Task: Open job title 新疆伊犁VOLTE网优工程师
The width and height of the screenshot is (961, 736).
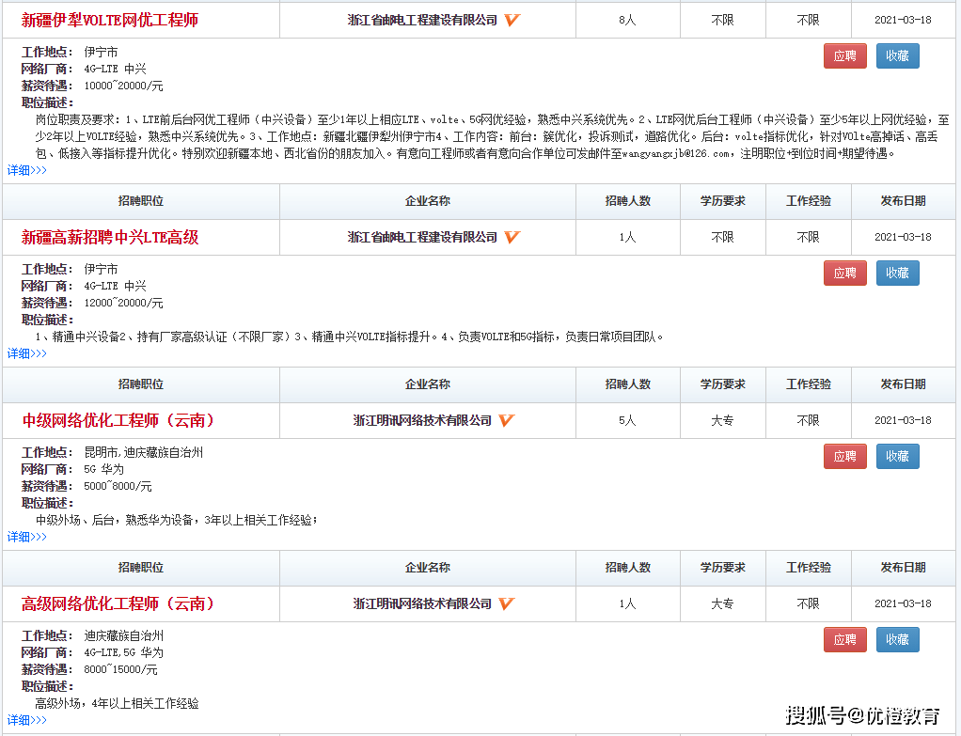Action: coord(110,21)
